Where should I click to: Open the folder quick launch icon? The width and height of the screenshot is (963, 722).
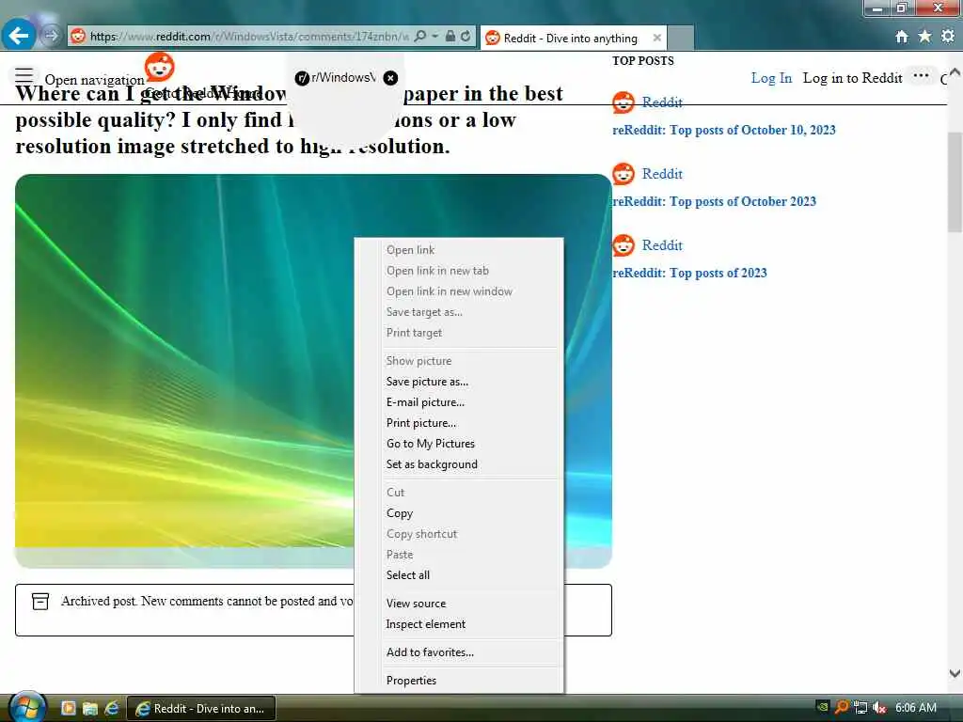point(90,708)
